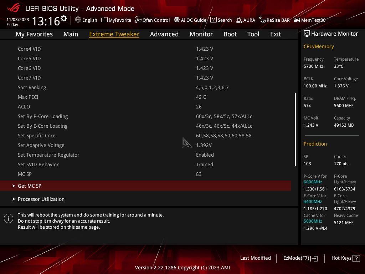
Task: Click the settings list vertical scrollbar
Action: pyautogui.click(x=295, y=130)
